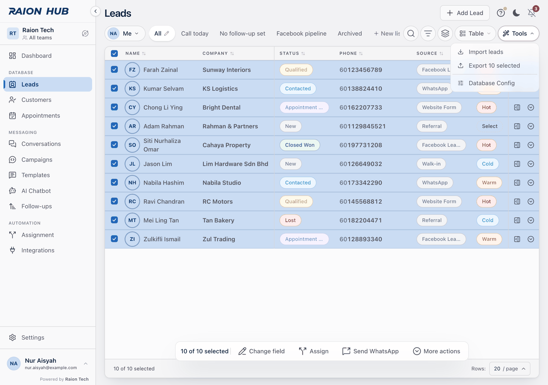Open Integrations in the sidebar
Image resolution: width=548 pixels, height=385 pixels.
pyautogui.click(x=48, y=250)
